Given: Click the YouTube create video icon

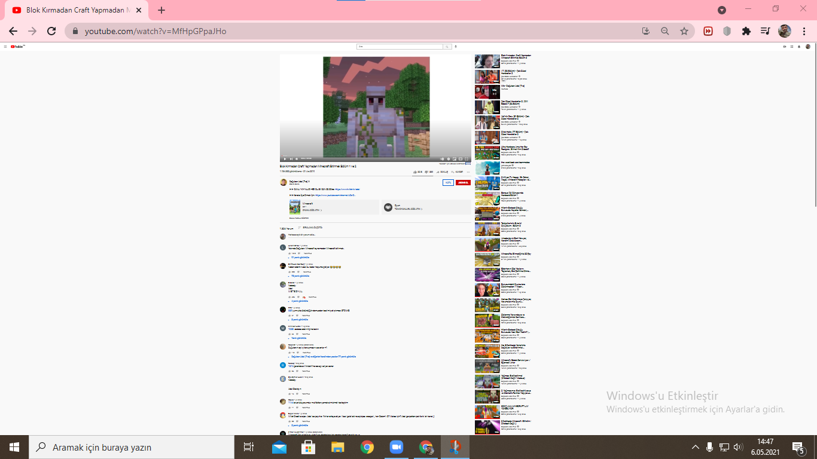Looking at the screenshot, I should click(x=785, y=46).
